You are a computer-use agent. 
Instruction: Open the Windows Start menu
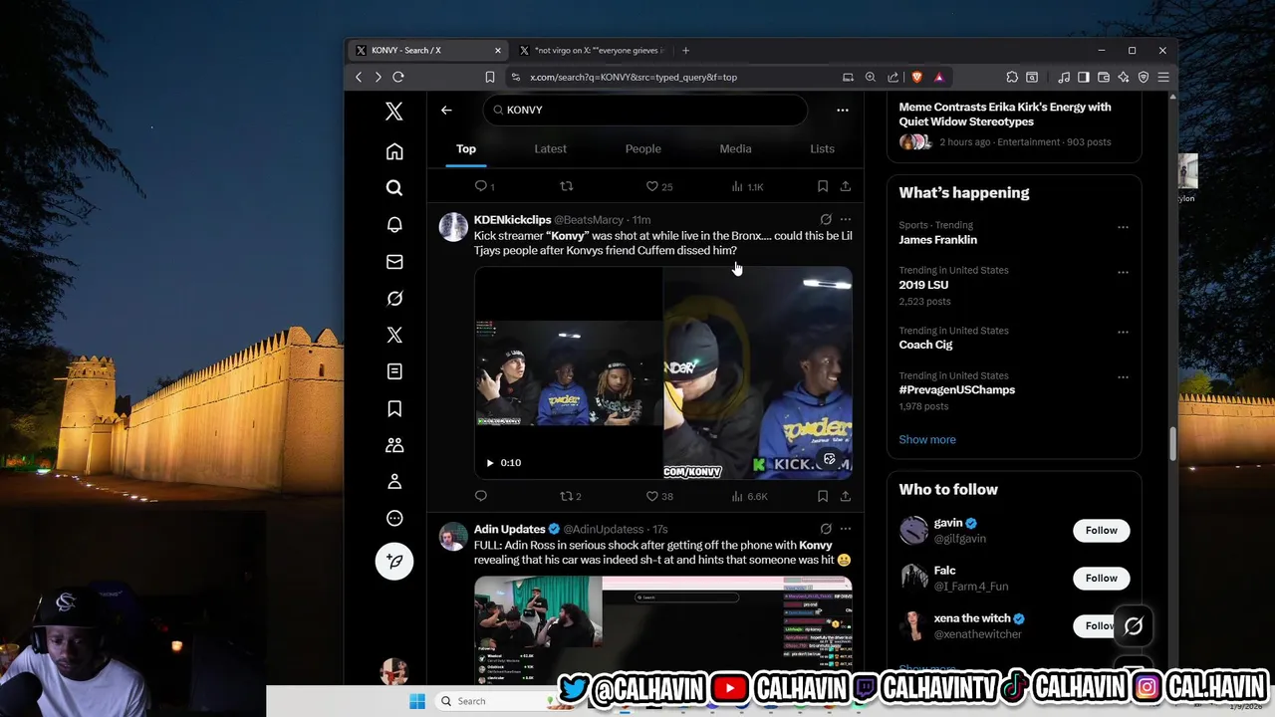click(417, 701)
